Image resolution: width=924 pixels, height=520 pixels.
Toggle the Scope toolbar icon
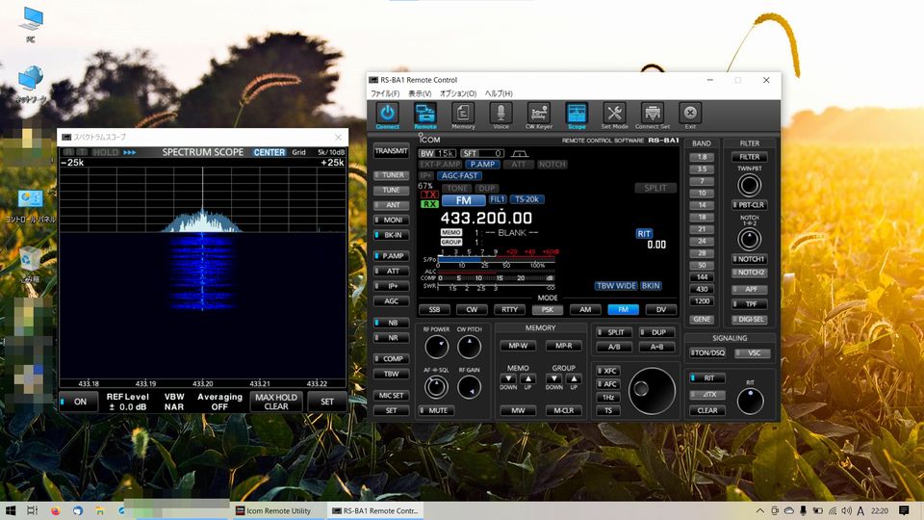[577, 115]
